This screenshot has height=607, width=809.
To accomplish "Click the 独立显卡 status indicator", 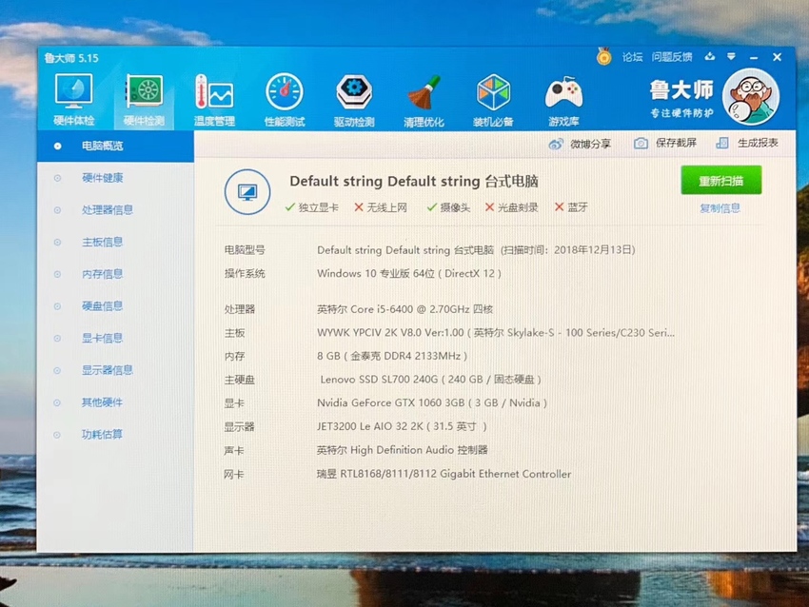I will pos(311,207).
